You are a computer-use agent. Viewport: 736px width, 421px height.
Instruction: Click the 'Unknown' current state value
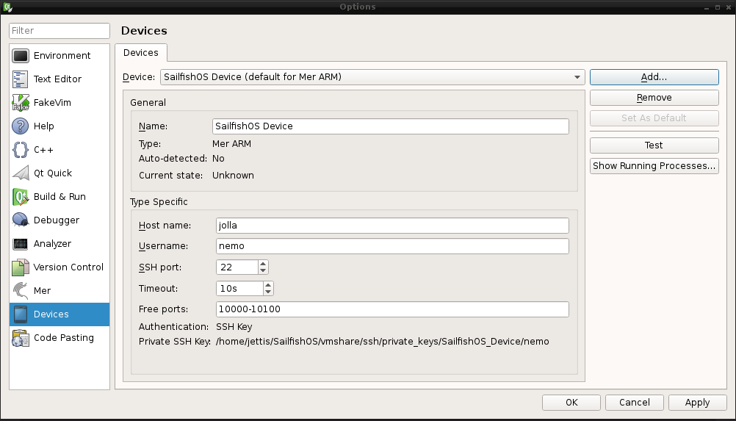coord(234,176)
